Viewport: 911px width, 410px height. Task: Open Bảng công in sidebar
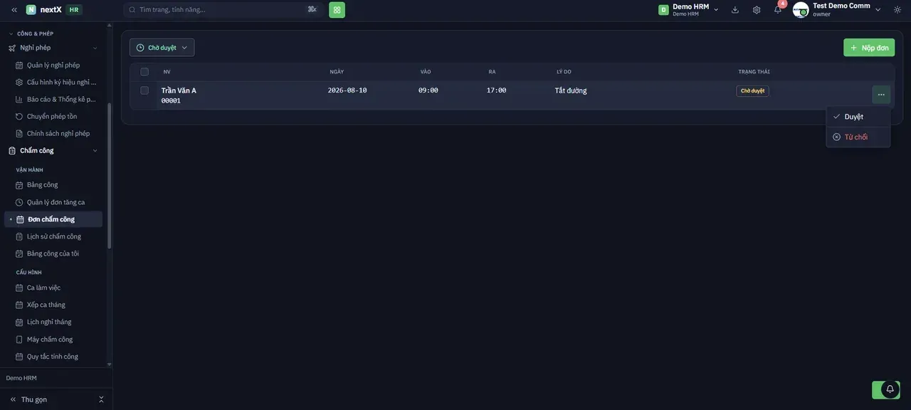(43, 185)
